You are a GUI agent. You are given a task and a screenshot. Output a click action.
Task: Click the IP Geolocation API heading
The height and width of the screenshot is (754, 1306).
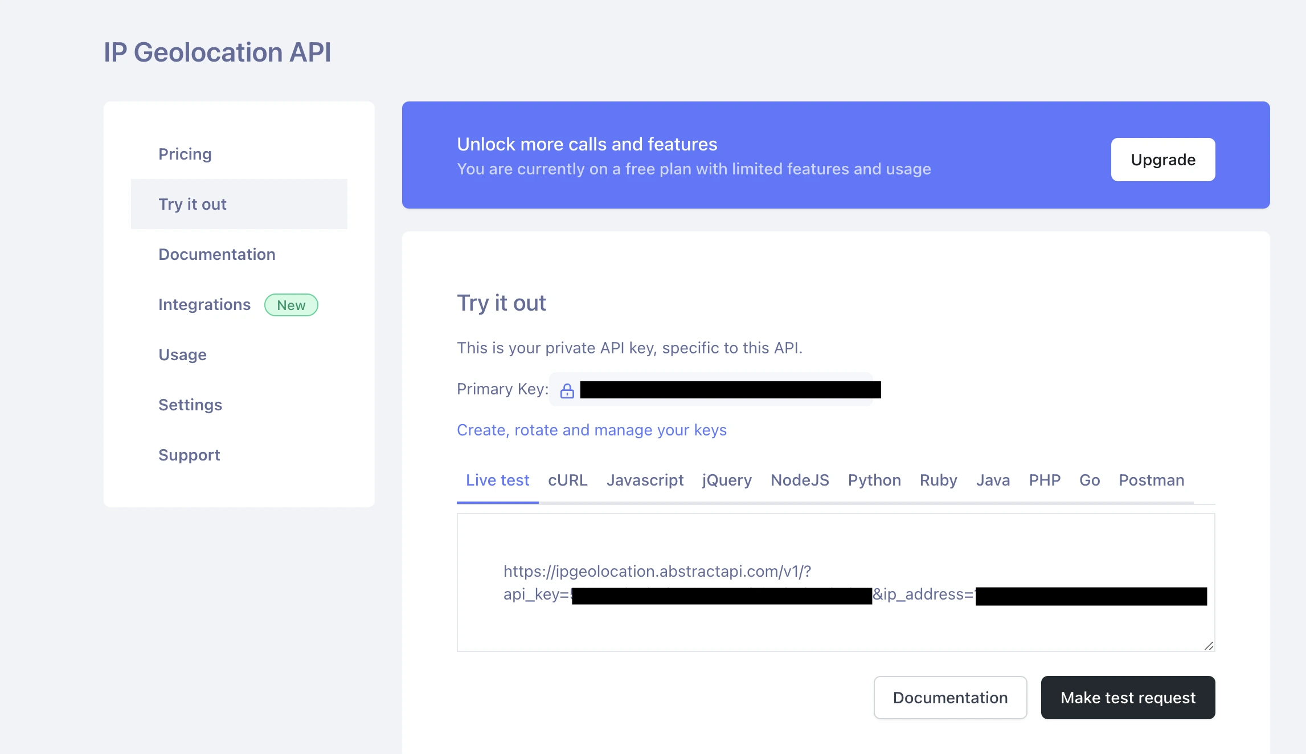[217, 52]
